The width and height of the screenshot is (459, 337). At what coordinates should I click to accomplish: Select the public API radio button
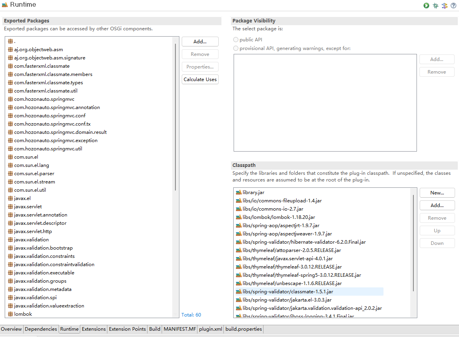tap(236, 39)
